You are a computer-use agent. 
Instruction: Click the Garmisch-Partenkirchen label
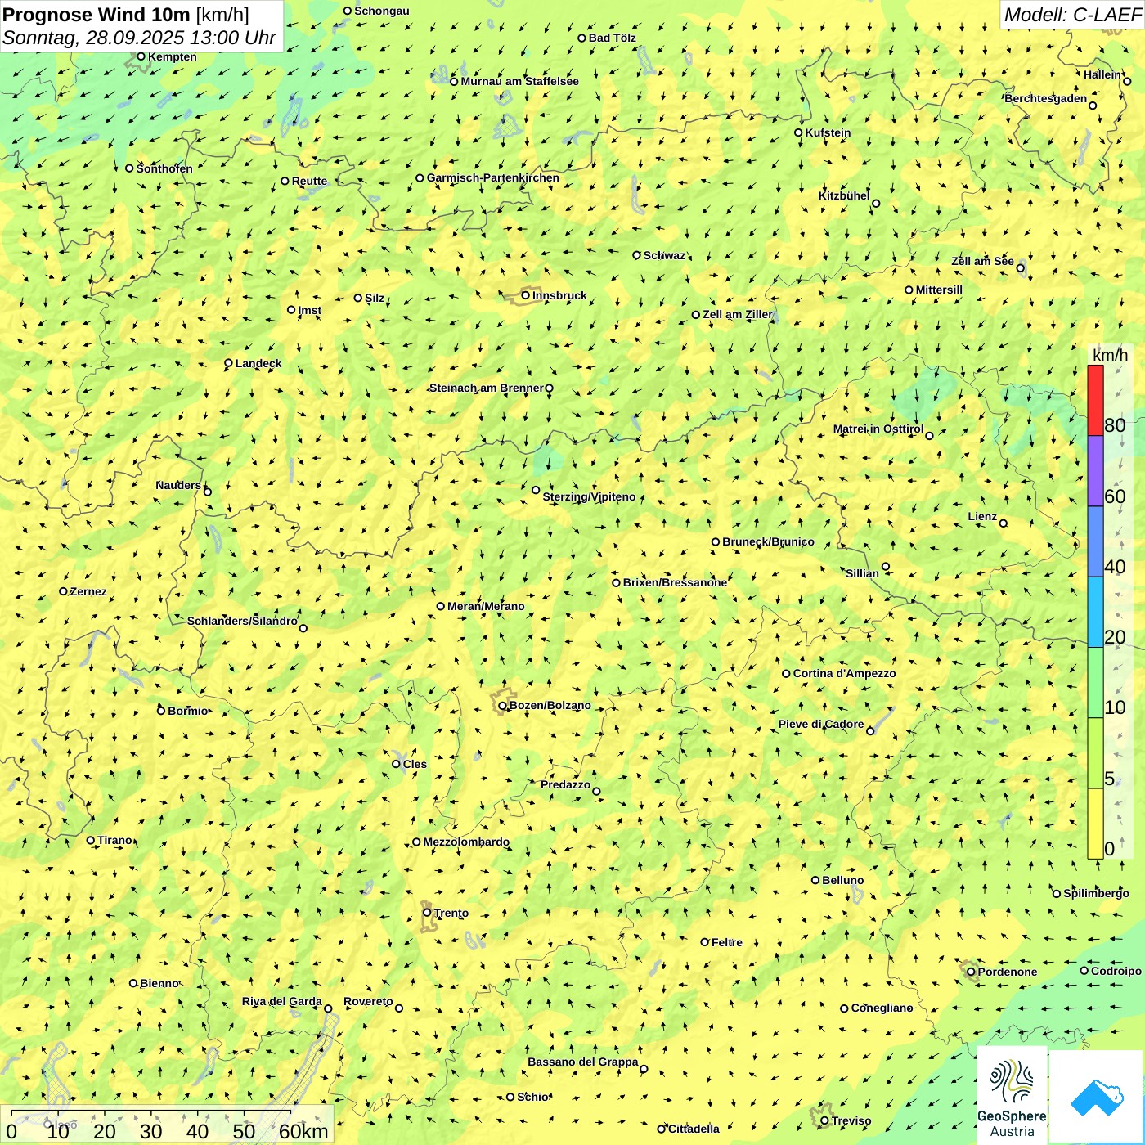coord(493,177)
